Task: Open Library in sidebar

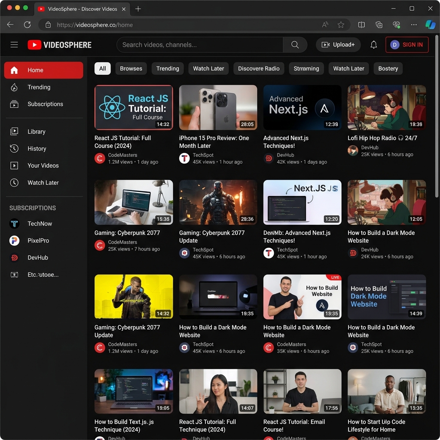Action: (43, 131)
